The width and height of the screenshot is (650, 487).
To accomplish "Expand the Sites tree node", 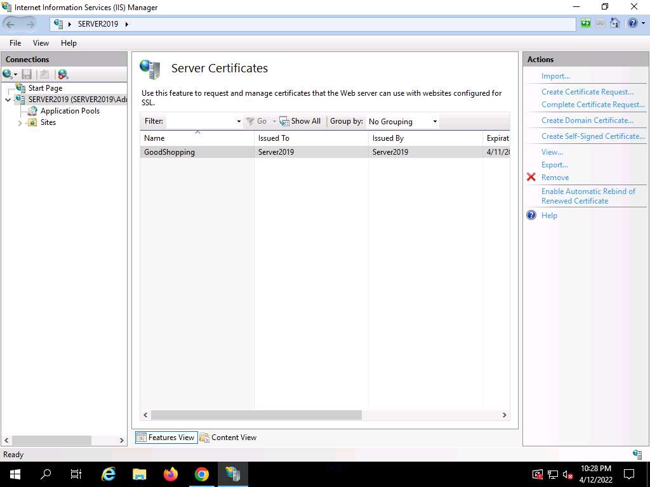I will tap(20, 123).
